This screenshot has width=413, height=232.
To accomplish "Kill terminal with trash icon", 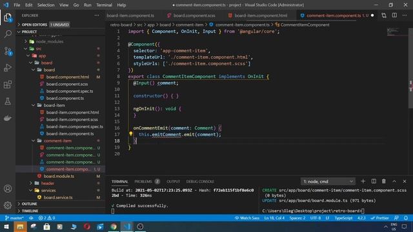I will coord(384,181).
